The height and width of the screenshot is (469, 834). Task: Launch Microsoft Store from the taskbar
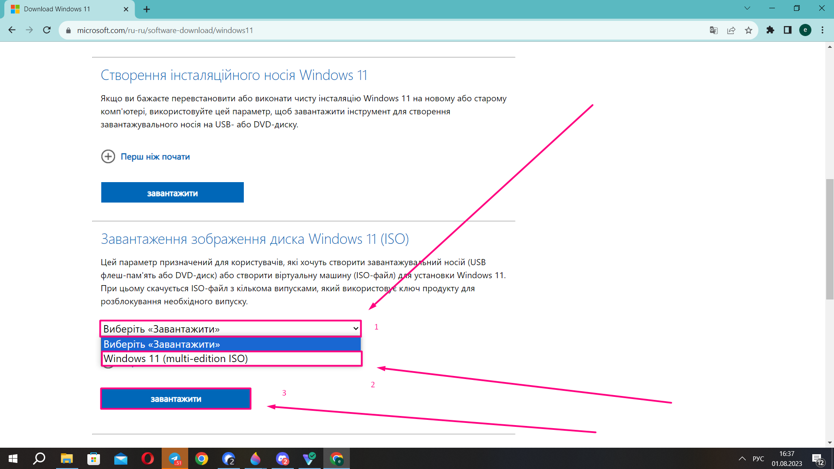[93, 459]
